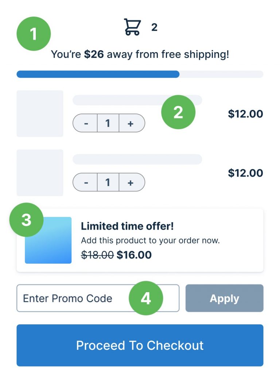Click the Apply promo code button

(x=224, y=298)
